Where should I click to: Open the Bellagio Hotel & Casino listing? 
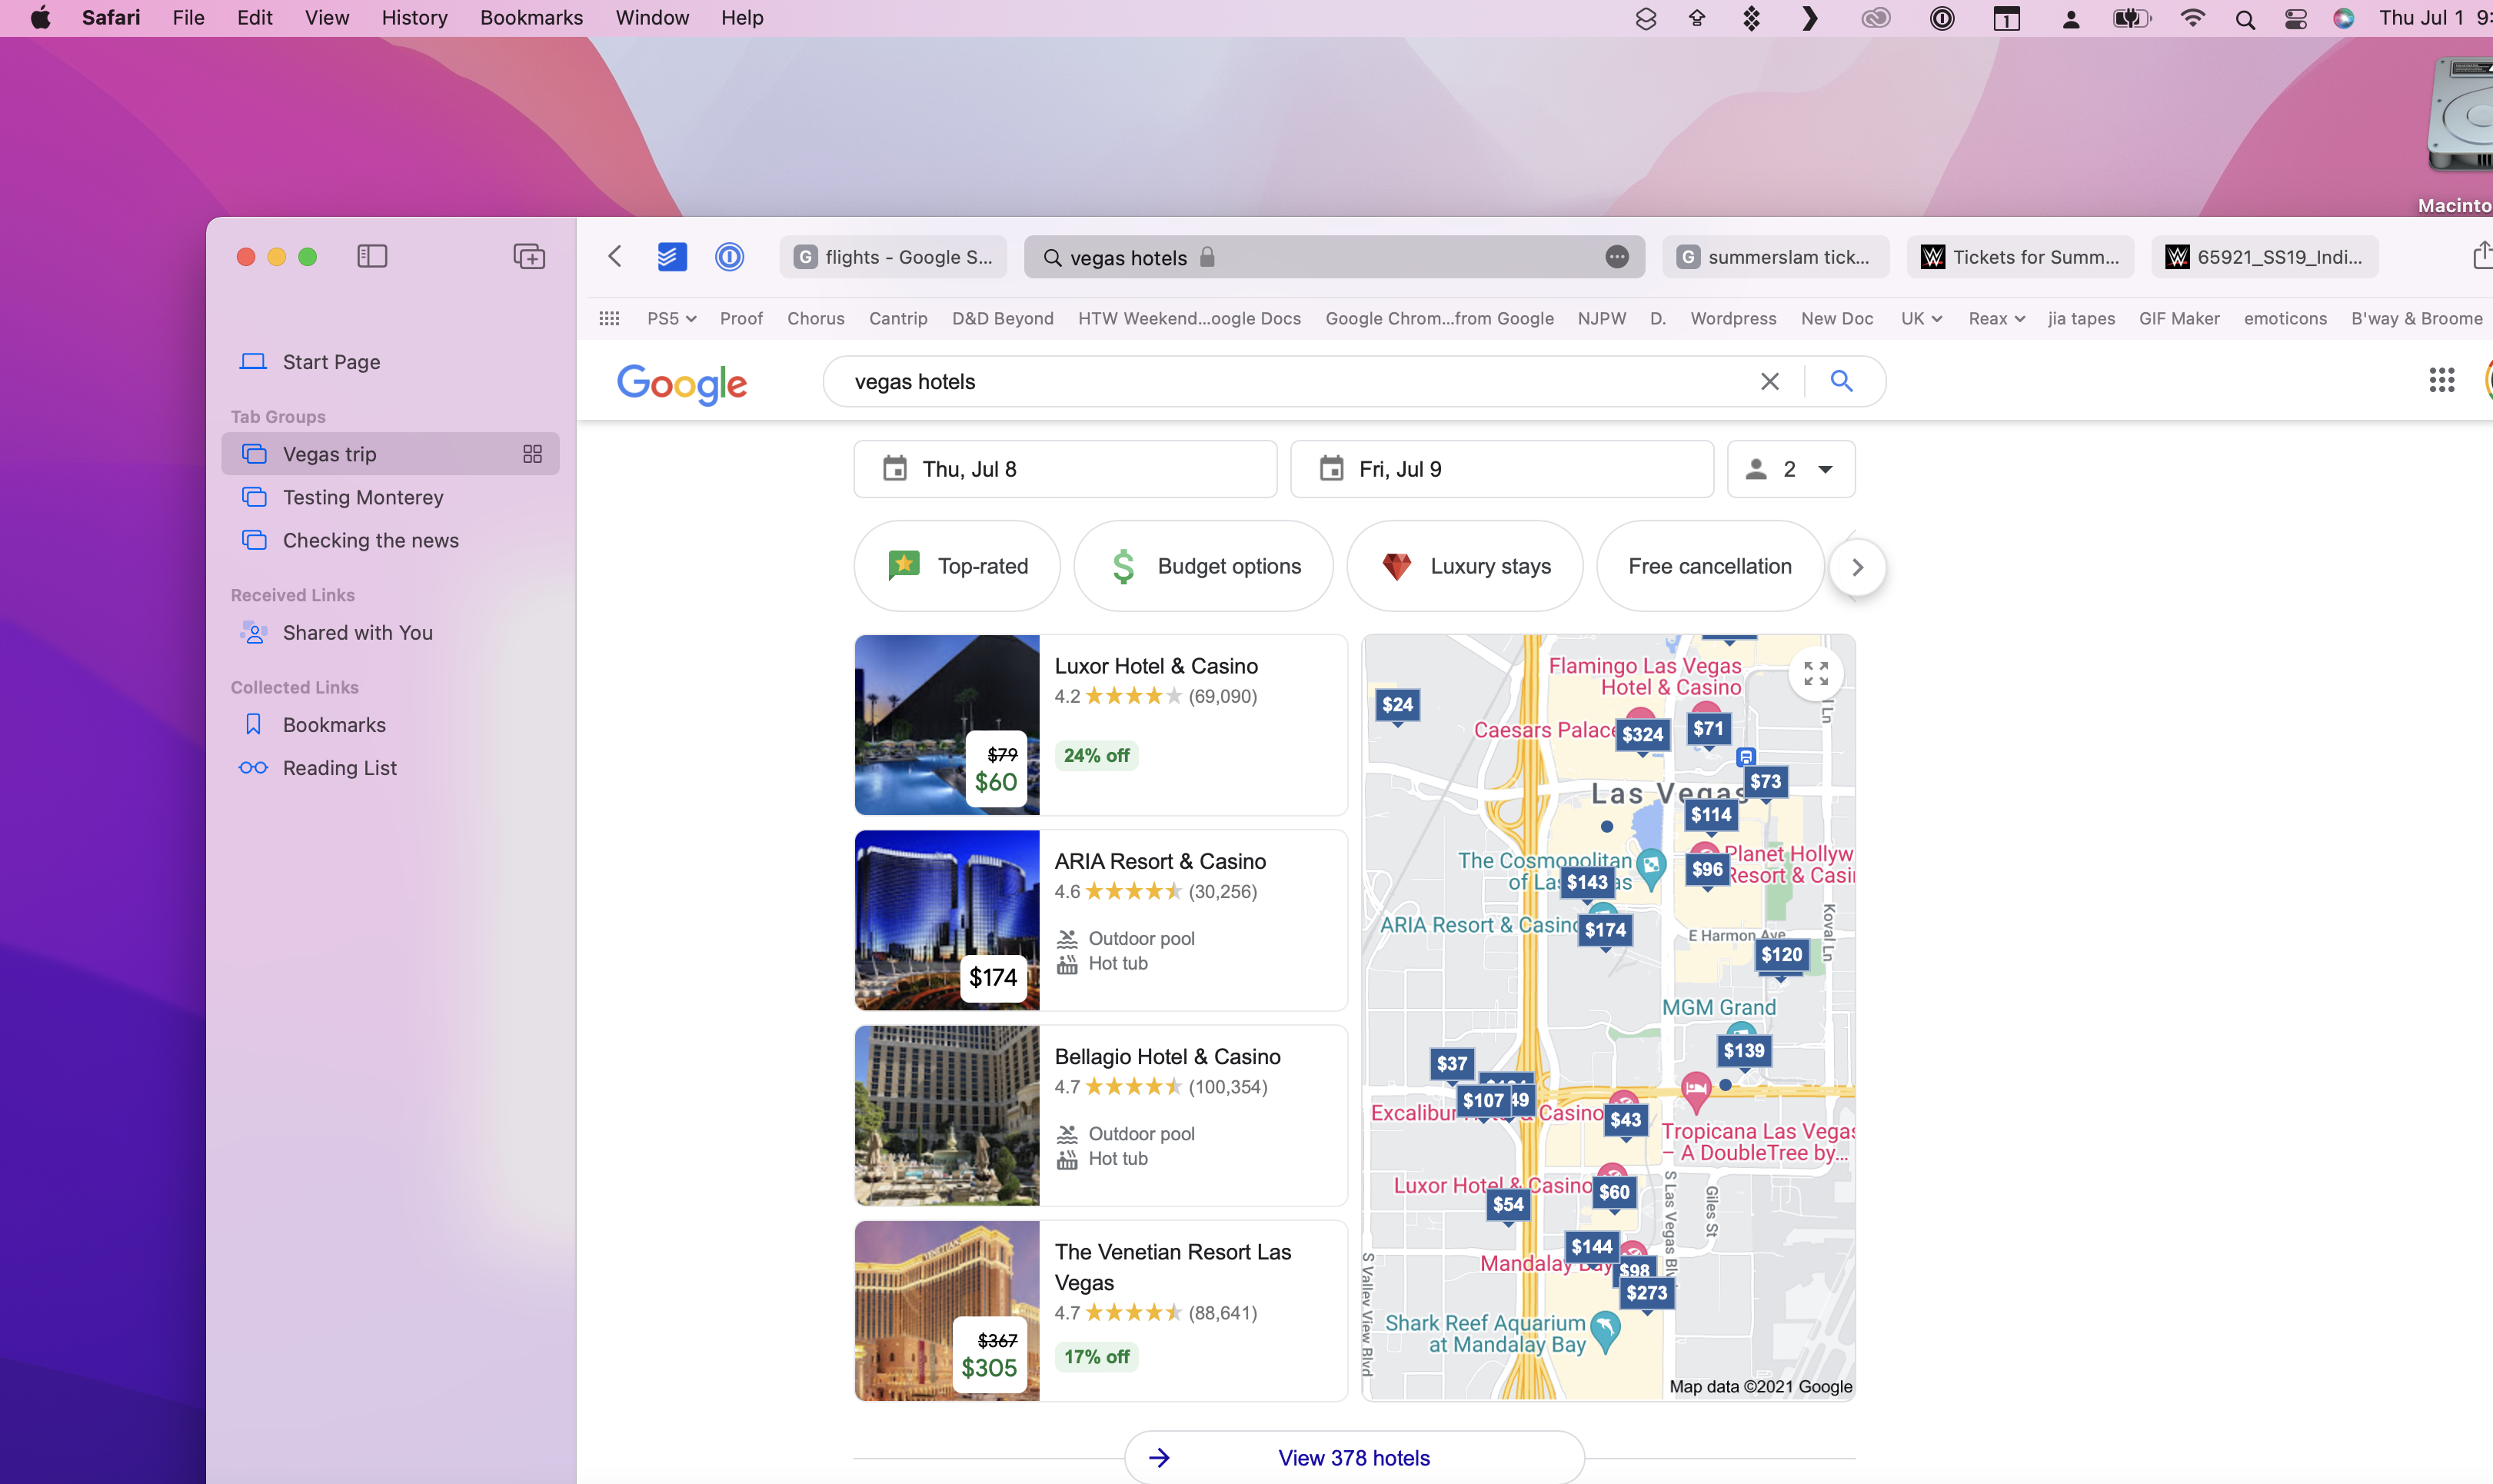point(1101,1115)
